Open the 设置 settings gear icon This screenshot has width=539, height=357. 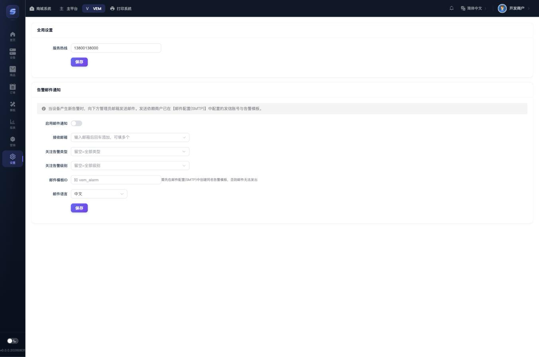[x=12, y=157]
